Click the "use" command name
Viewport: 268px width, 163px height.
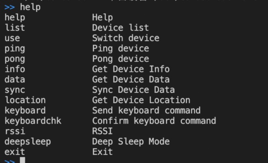coord(12,38)
